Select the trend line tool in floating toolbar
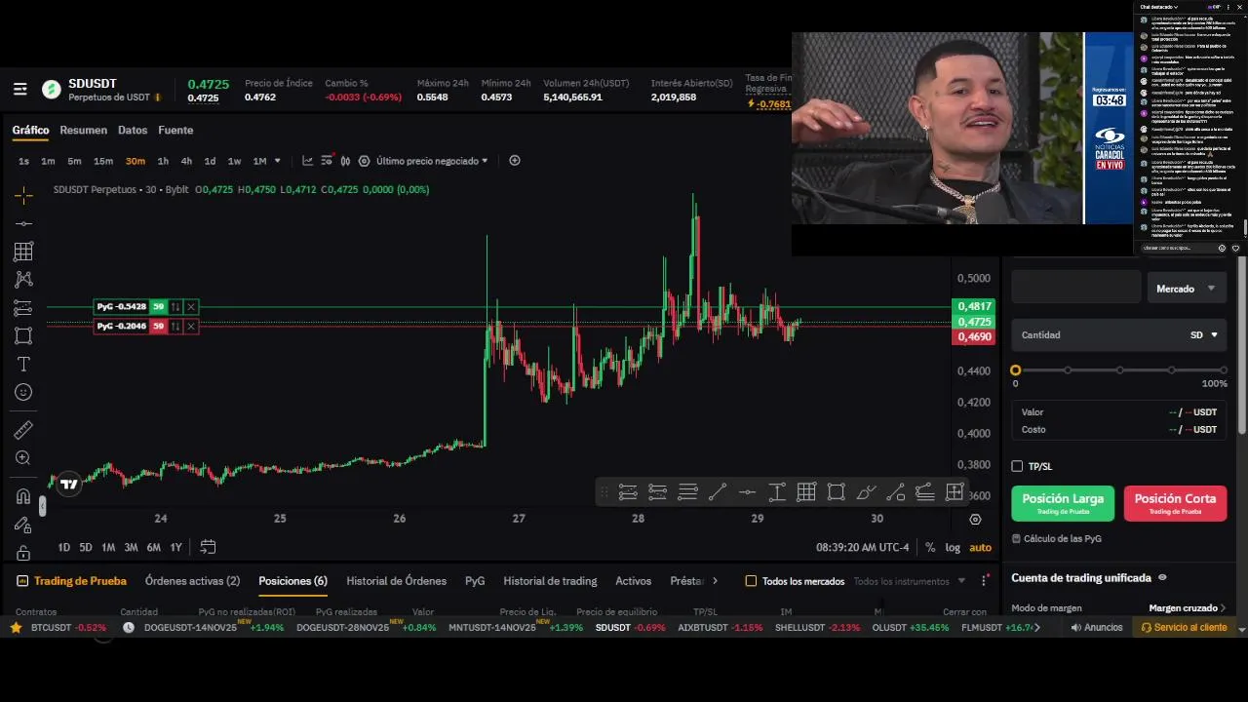The height and width of the screenshot is (702, 1248). pos(717,492)
